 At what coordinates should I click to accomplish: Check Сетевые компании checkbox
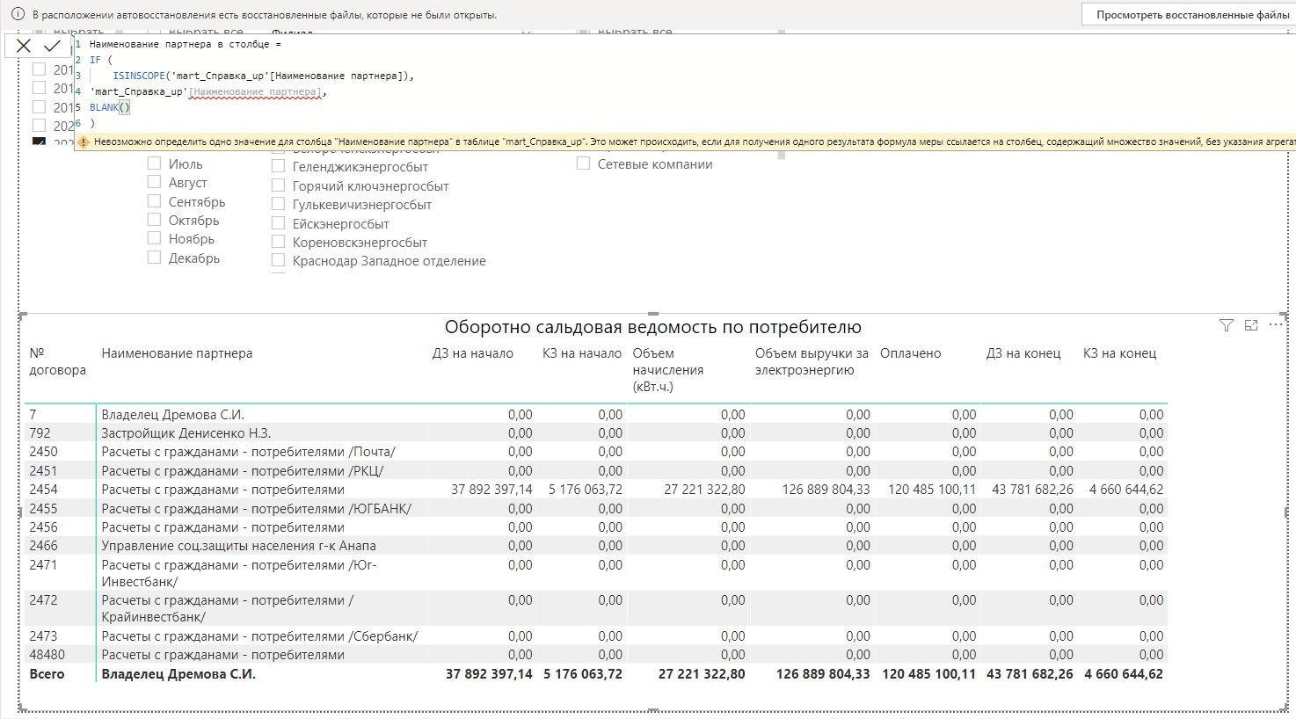pyautogui.click(x=583, y=163)
